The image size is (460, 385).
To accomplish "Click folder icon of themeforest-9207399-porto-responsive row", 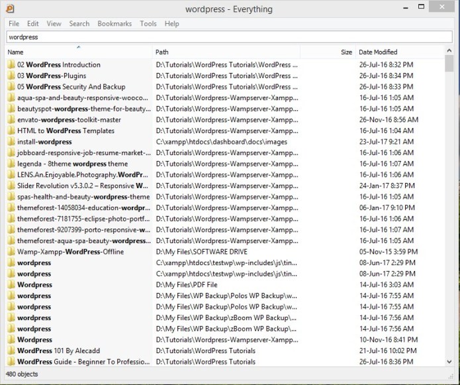I will coord(11,230).
